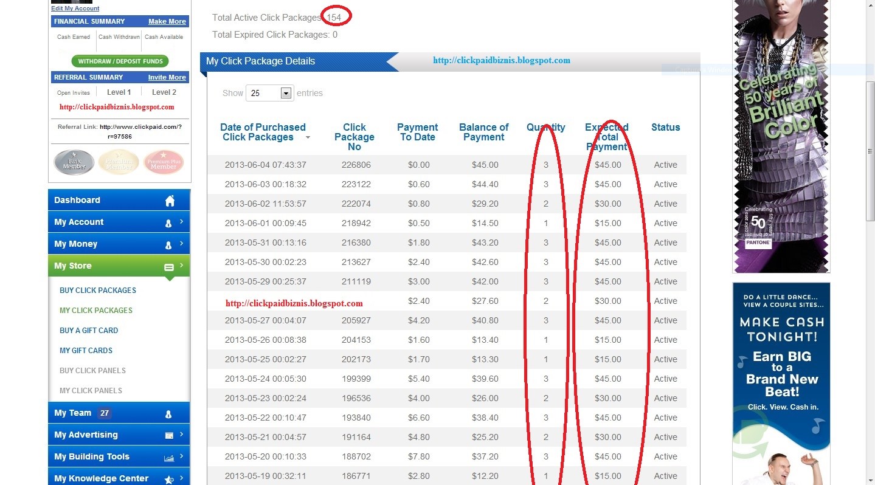
Task: Click the Level 1 referral label
Action: click(119, 92)
